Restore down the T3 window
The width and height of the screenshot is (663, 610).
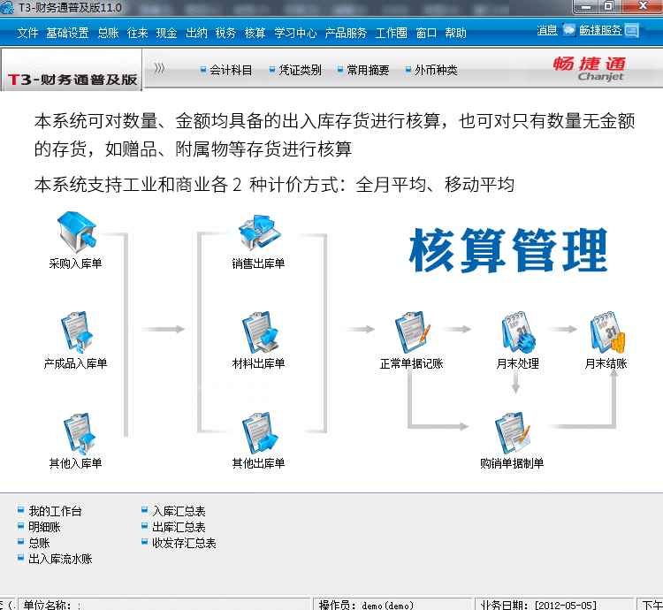[x=609, y=6]
